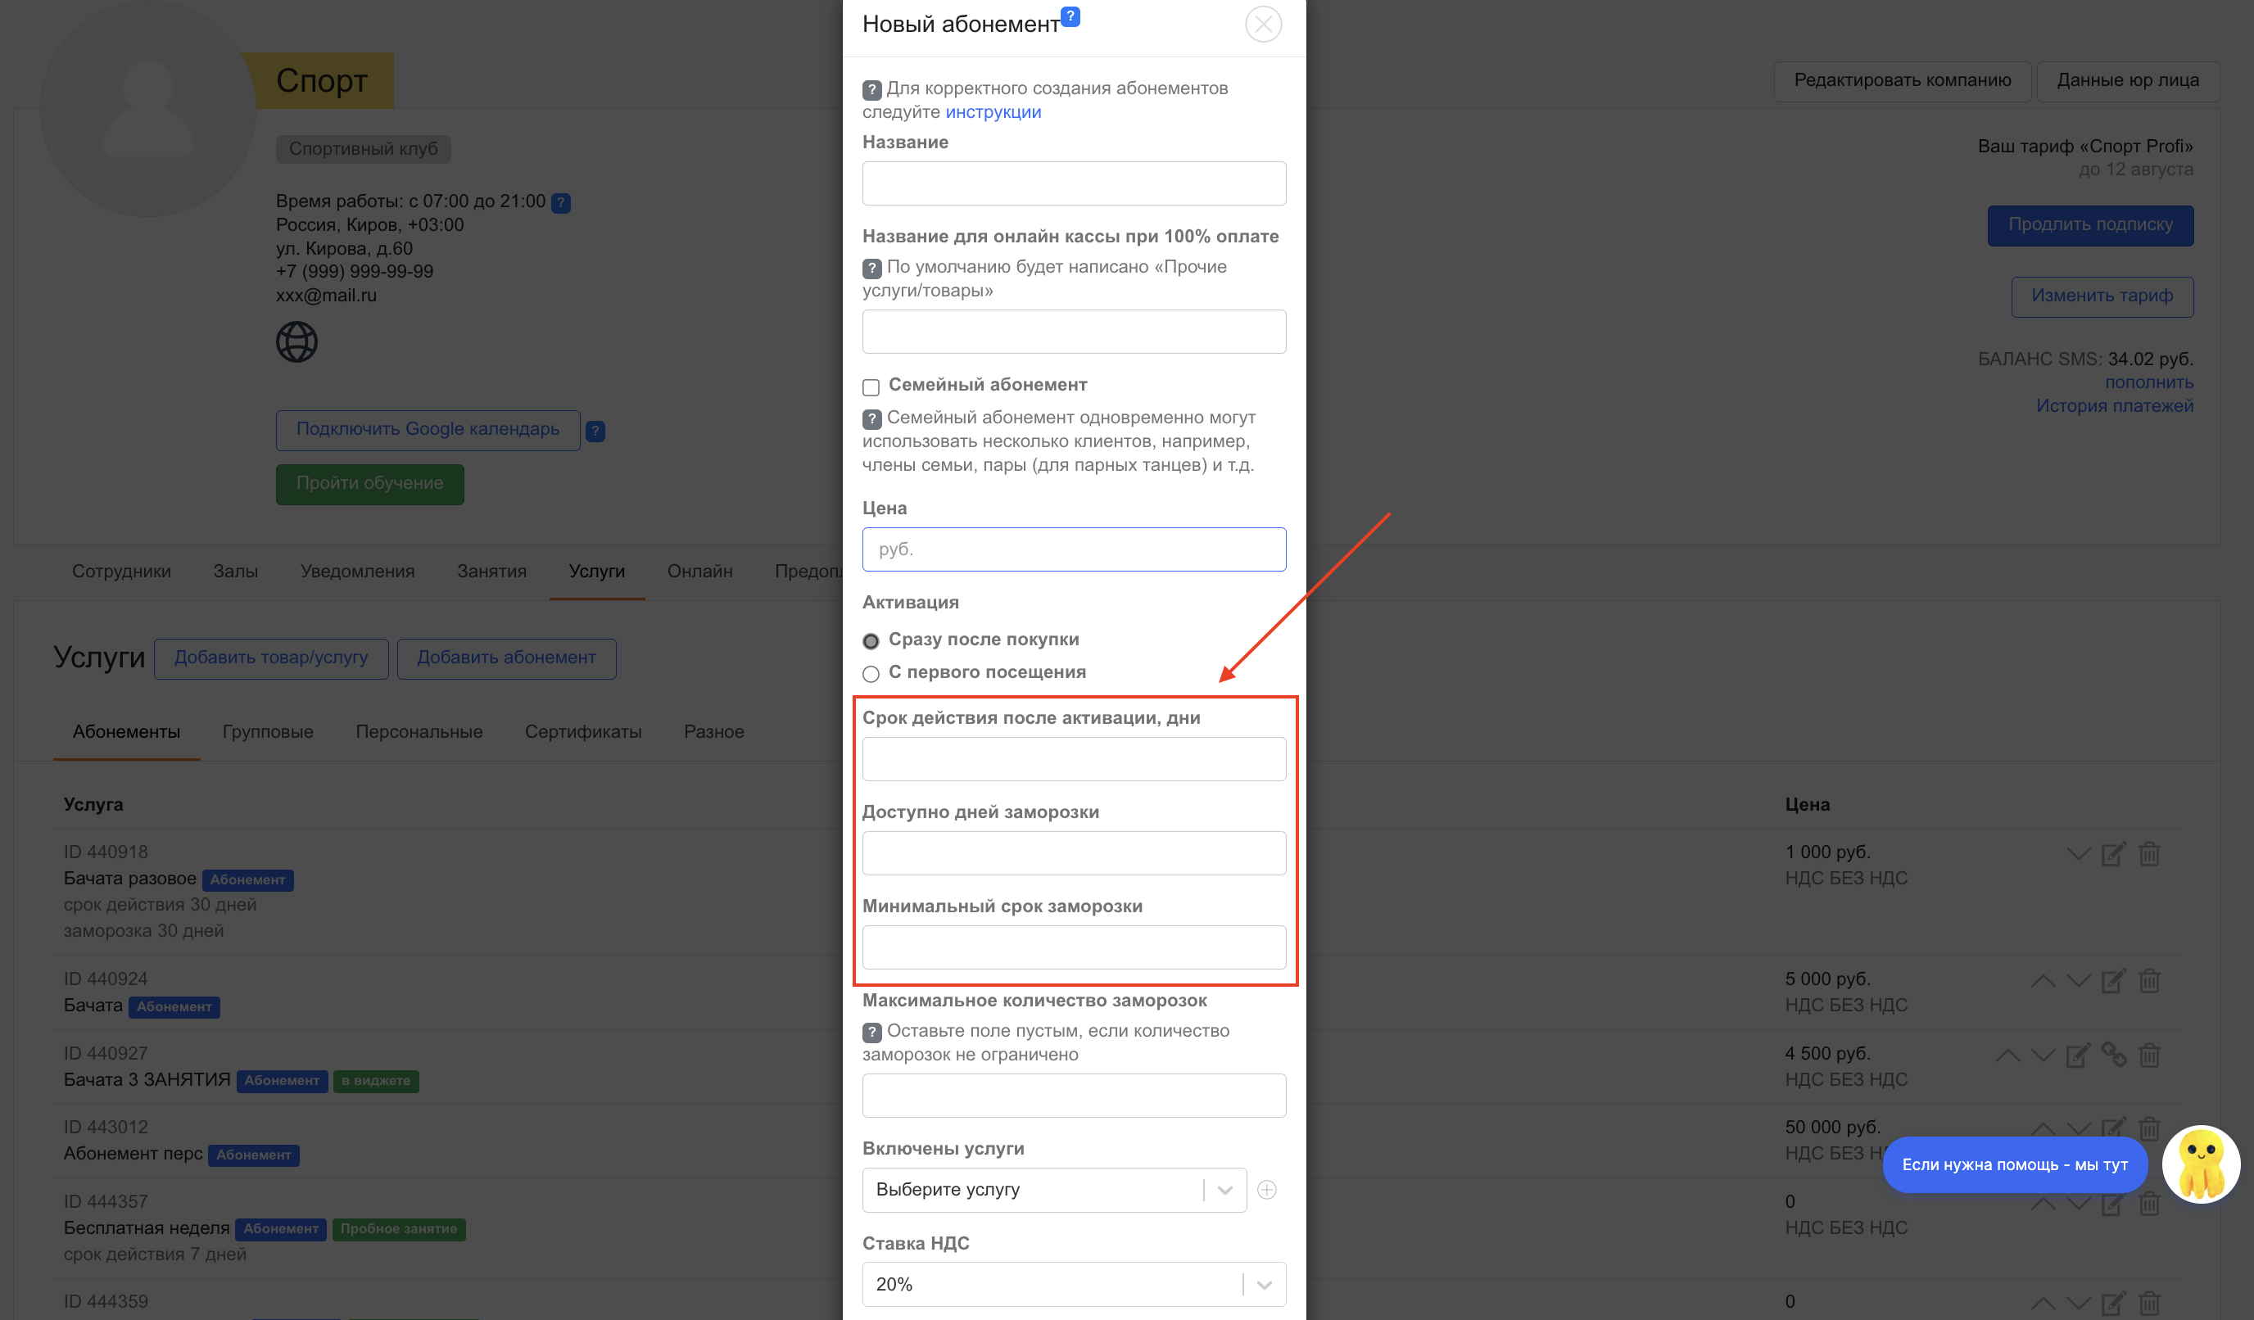This screenshot has width=2254, height=1320.
Task: Click help icon next to Новый абонемент title
Action: click(1070, 16)
